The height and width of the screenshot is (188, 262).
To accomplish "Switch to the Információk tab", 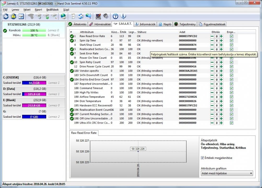I will pyautogui.click(x=145, y=24).
